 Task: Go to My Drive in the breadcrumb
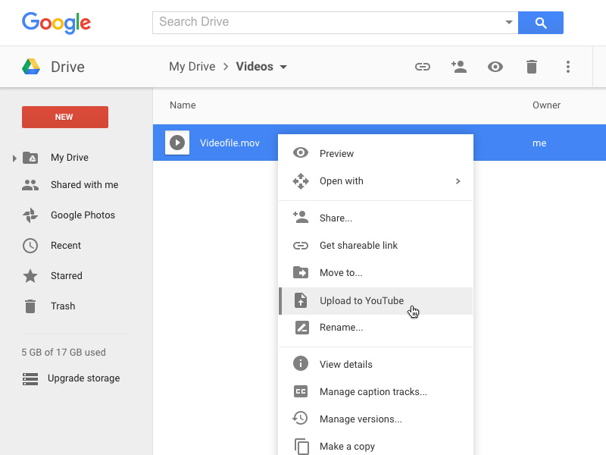coord(192,67)
